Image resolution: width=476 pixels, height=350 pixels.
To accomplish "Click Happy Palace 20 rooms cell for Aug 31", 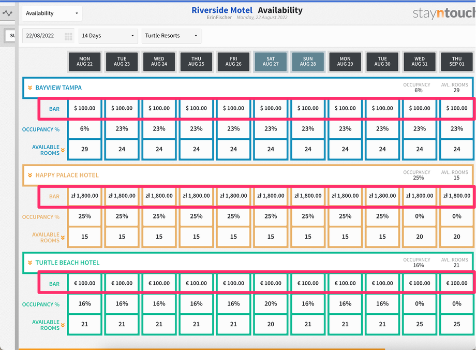I will 420,237.
